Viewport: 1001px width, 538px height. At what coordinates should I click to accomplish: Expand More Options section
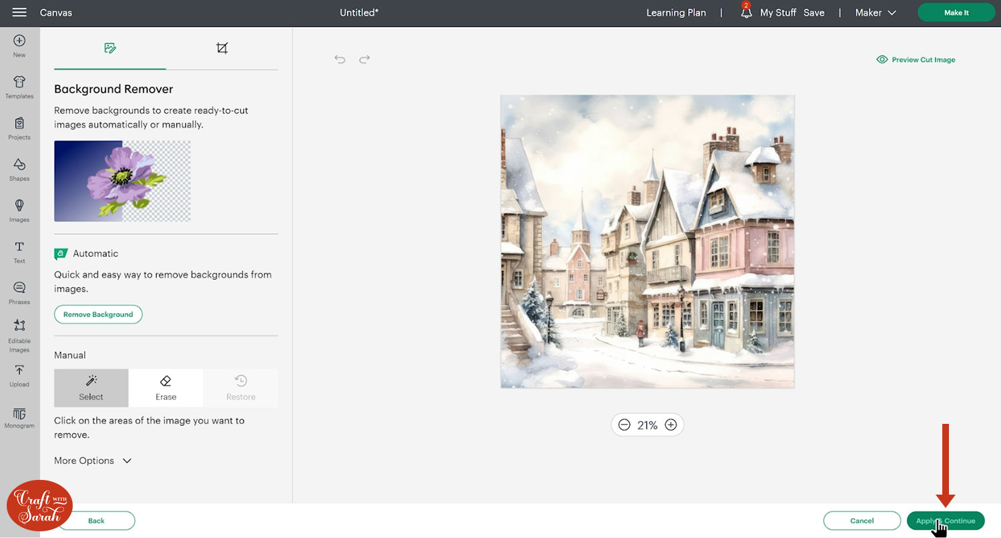click(93, 461)
